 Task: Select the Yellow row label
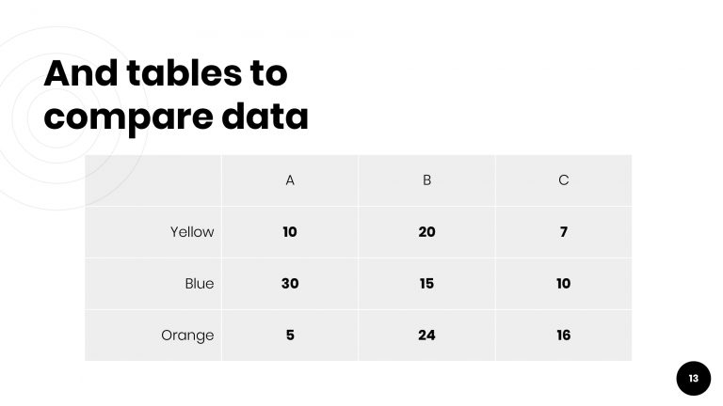point(192,232)
